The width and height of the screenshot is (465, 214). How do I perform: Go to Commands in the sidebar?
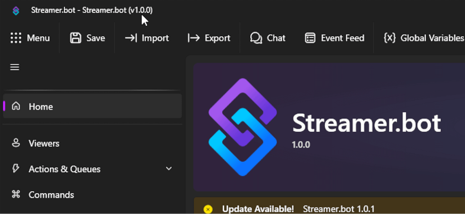click(51, 194)
